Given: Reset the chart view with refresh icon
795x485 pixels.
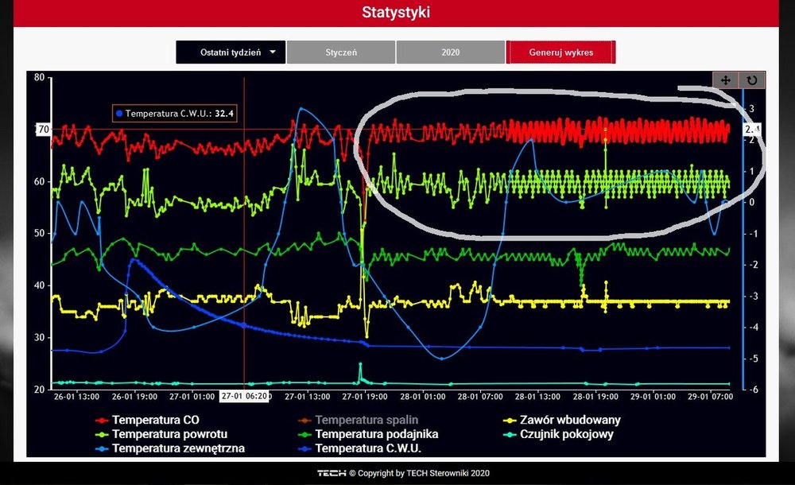Looking at the screenshot, I should (x=752, y=80).
